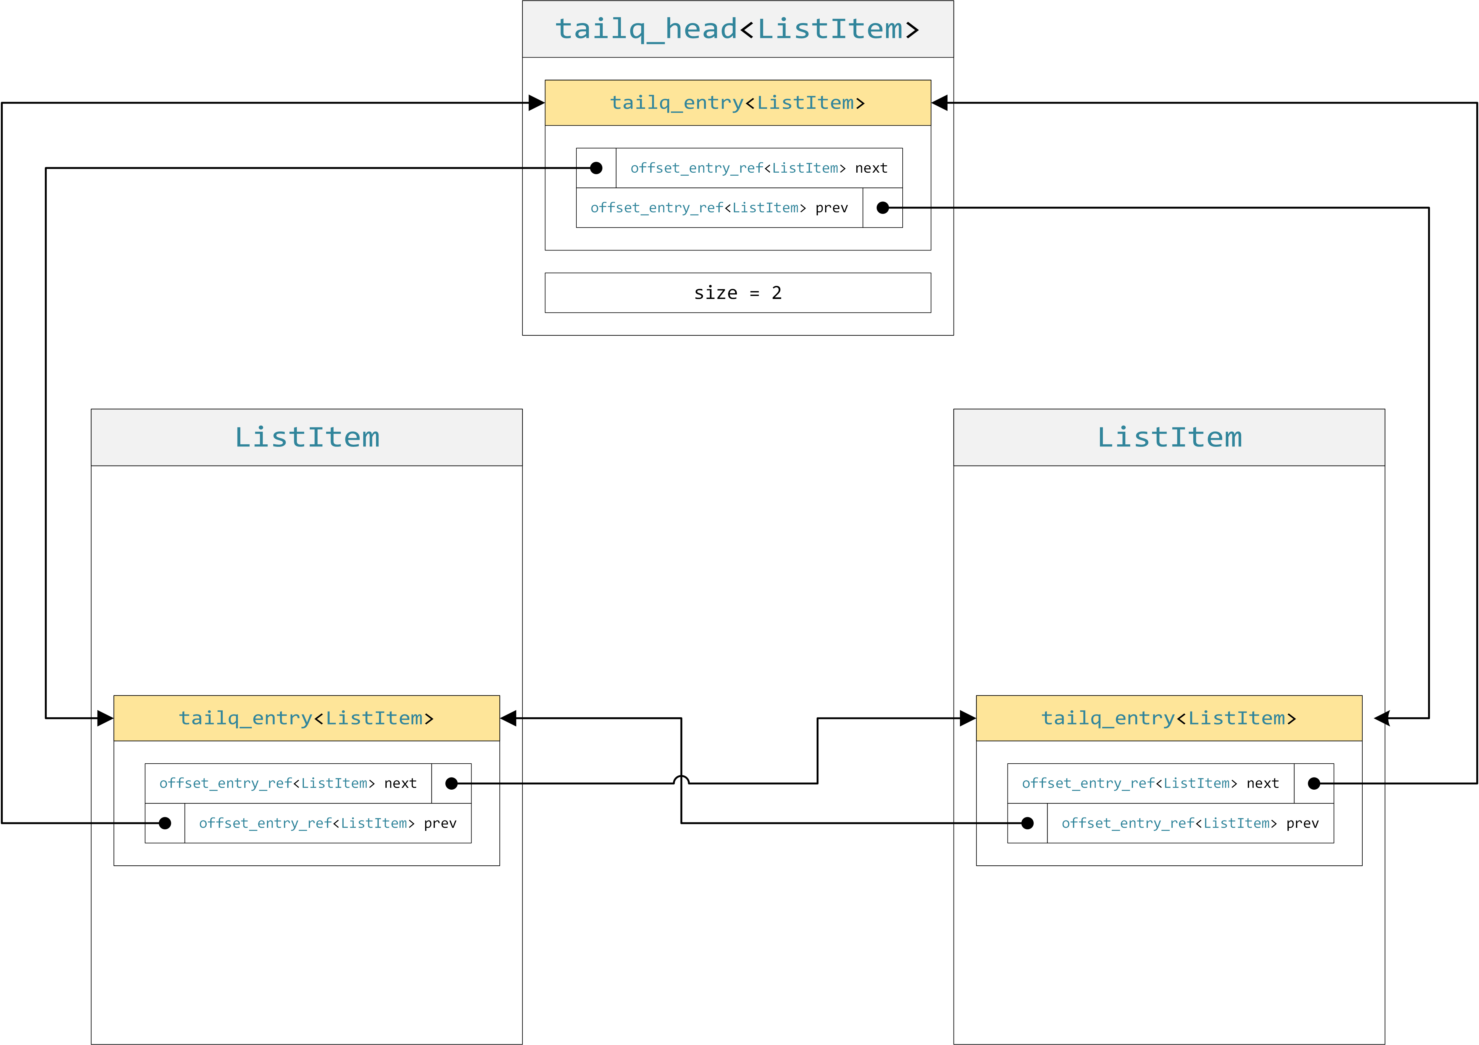1479x1045 pixels.
Task: Click the prev pointer dot in left ListItem
Action: 165,823
